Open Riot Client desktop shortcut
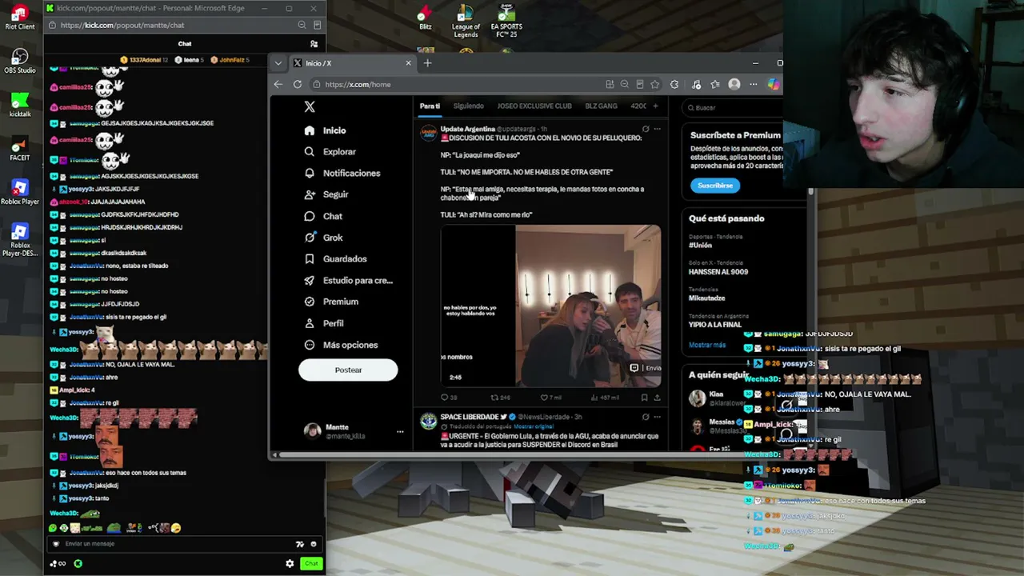1024x576 pixels. pos(20,17)
